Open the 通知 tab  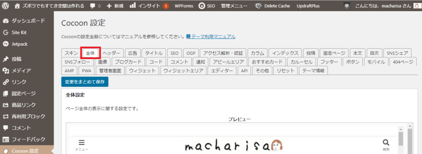click(x=201, y=62)
